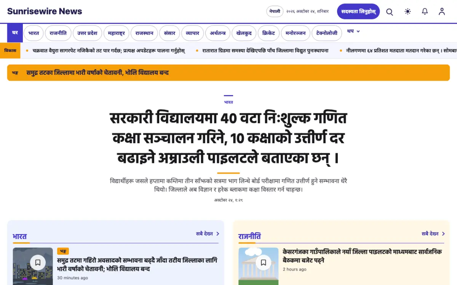The width and height of the screenshot is (457, 285).
Task: Open headline केसरगंजका गाउँपालिकाले नयाँ जिल्ला
Action: pos(363,256)
